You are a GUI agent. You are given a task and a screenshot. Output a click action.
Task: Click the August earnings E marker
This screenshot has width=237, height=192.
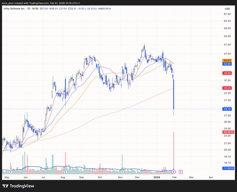click(65, 172)
